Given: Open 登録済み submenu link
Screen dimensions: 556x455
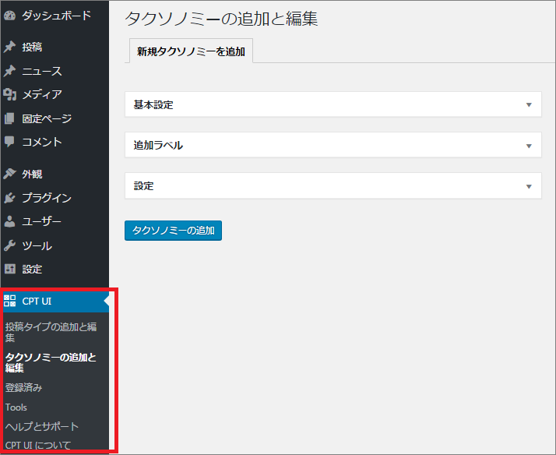Looking at the screenshot, I should tap(24, 388).
